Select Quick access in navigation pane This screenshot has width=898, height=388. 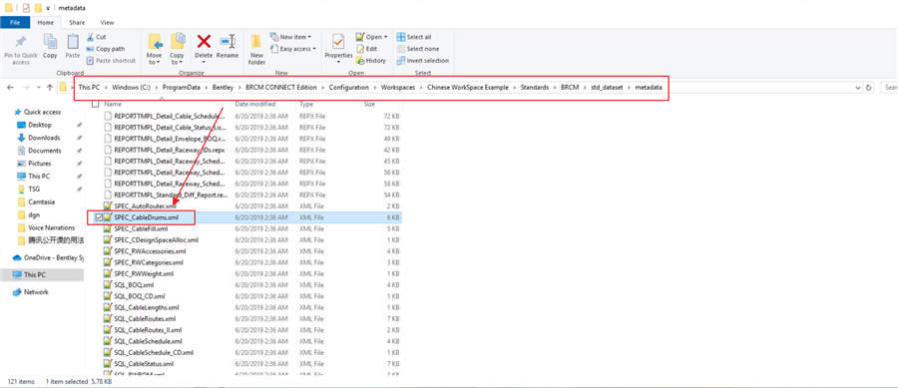42,112
